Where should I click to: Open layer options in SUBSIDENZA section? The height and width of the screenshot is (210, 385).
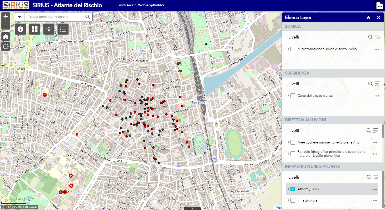(377, 84)
